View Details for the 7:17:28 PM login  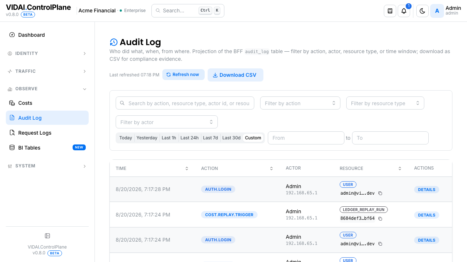(x=427, y=190)
